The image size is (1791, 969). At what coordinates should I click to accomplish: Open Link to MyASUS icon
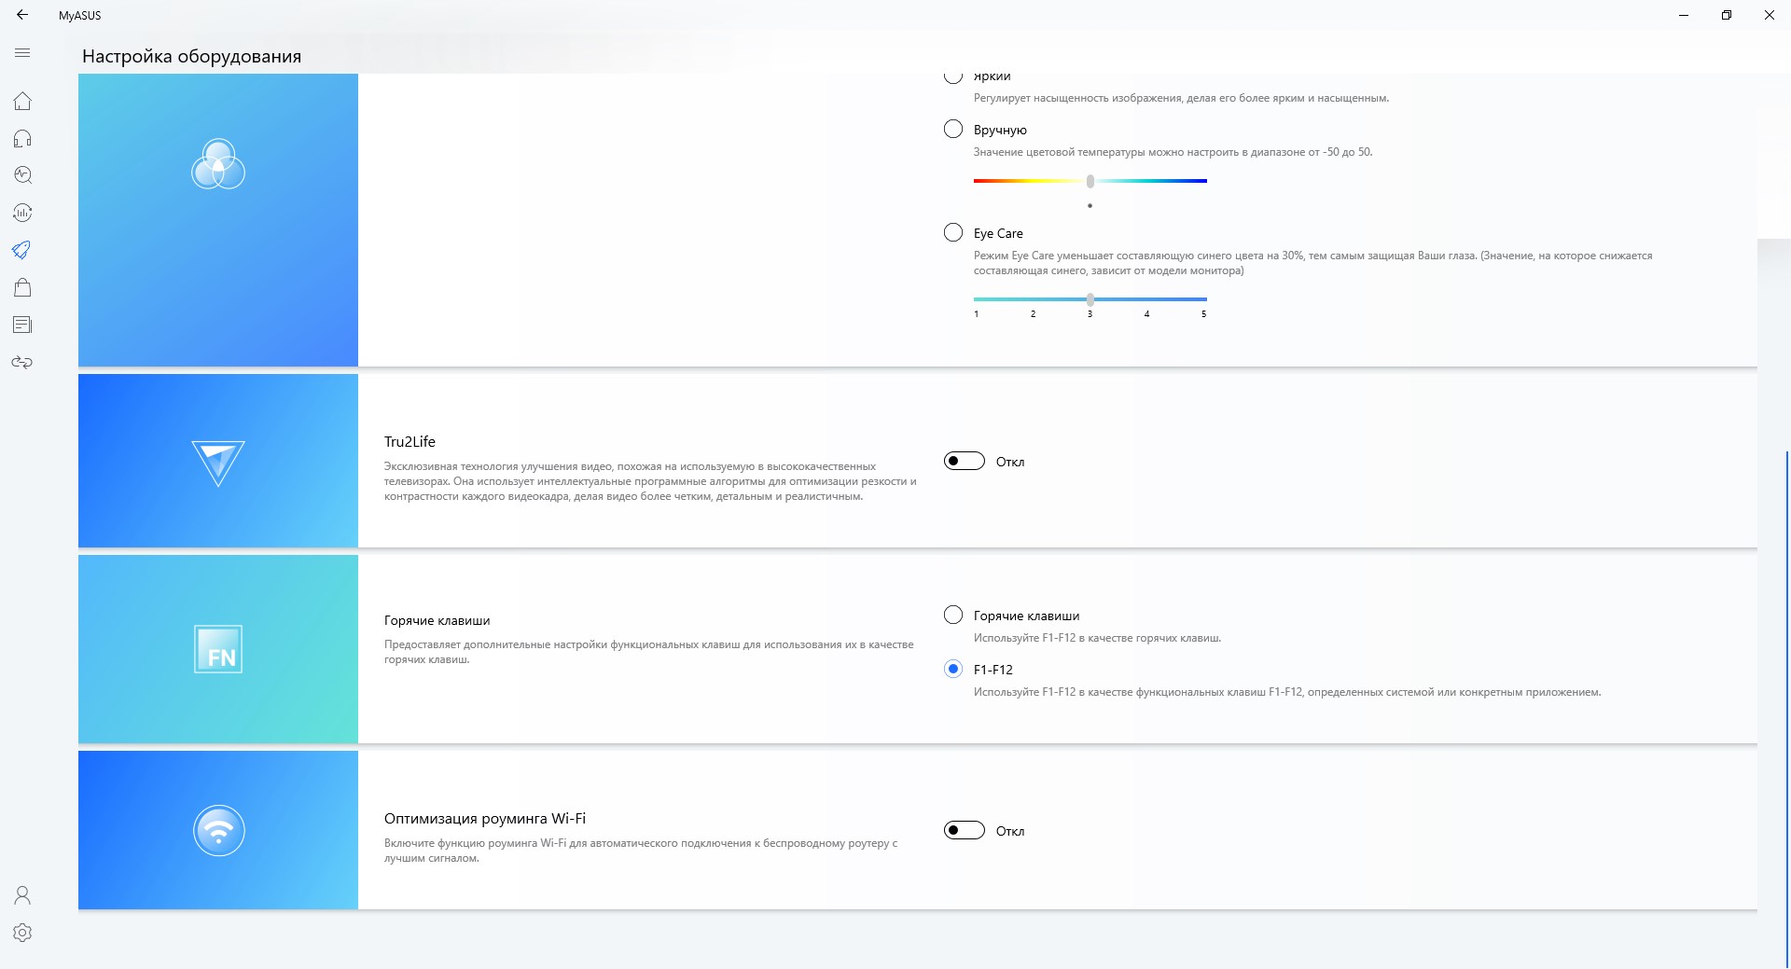click(22, 362)
